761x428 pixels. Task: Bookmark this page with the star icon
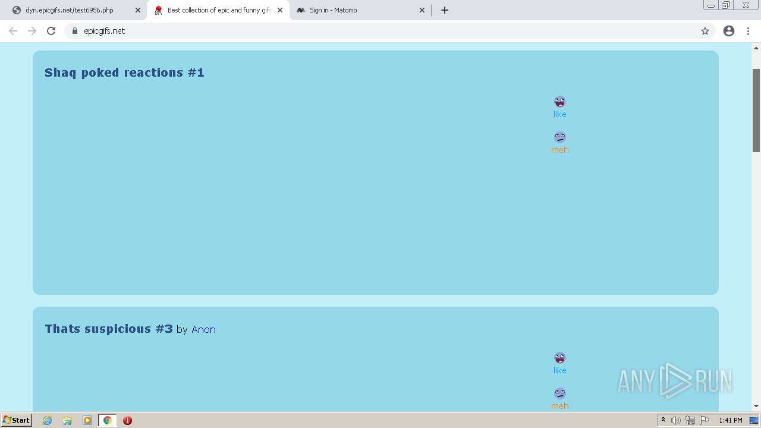click(x=705, y=31)
